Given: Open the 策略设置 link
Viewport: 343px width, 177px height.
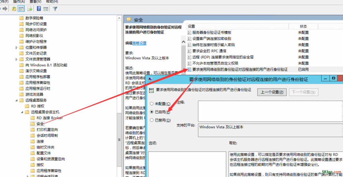Looking at the screenshot, I should 139,43.
